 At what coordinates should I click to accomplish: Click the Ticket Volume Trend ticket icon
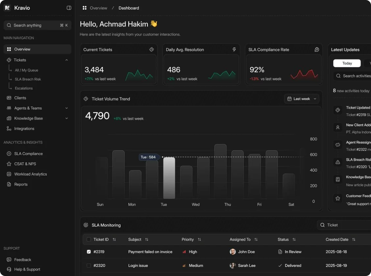click(86, 98)
